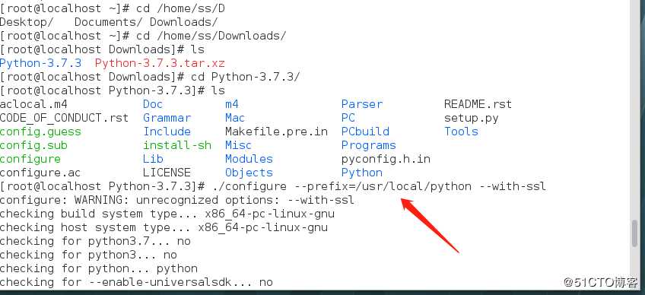
Task: Click the Parser directory name
Action: (x=362, y=104)
